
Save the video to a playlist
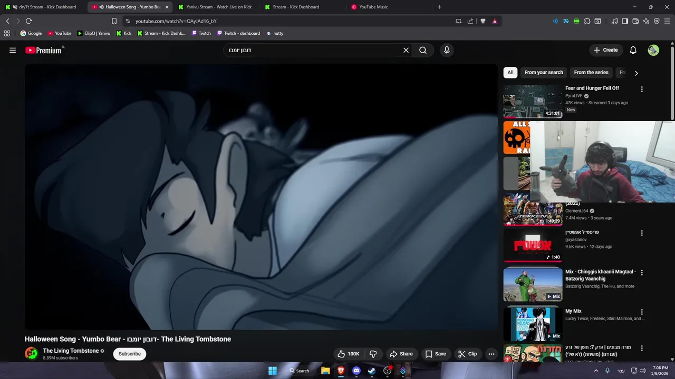(436, 354)
